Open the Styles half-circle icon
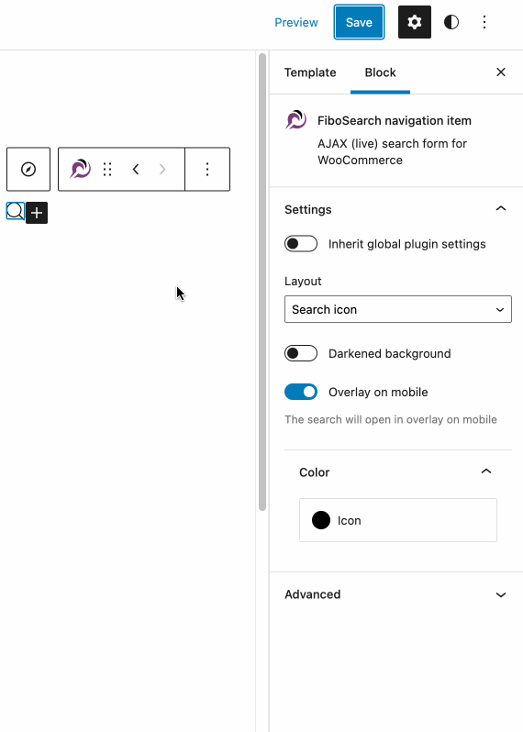Viewport: 523px width, 732px height. coord(451,22)
